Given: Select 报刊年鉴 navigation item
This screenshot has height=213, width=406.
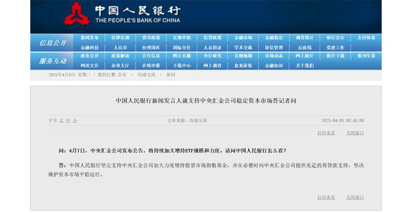Looking at the screenshot, I should click(366, 56).
